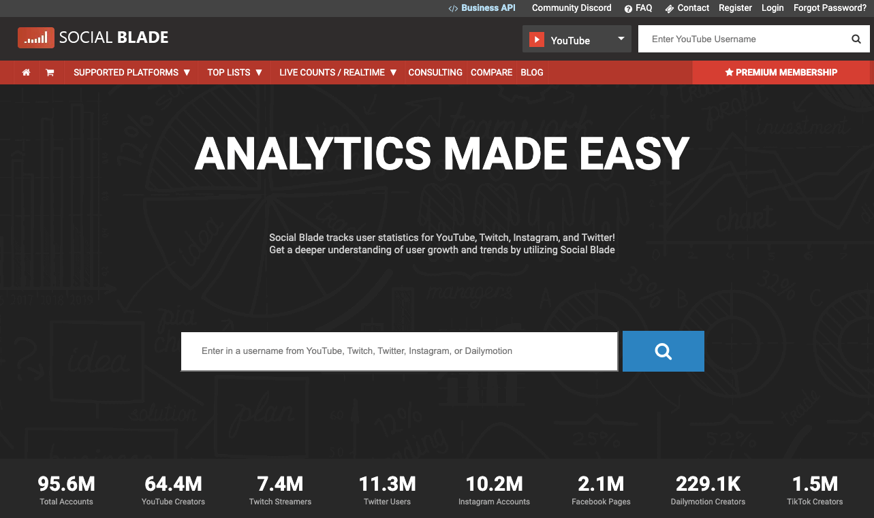Click the magnifier icon in top search box
The height and width of the screenshot is (518, 874).
pyautogui.click(x=856, y=39)
